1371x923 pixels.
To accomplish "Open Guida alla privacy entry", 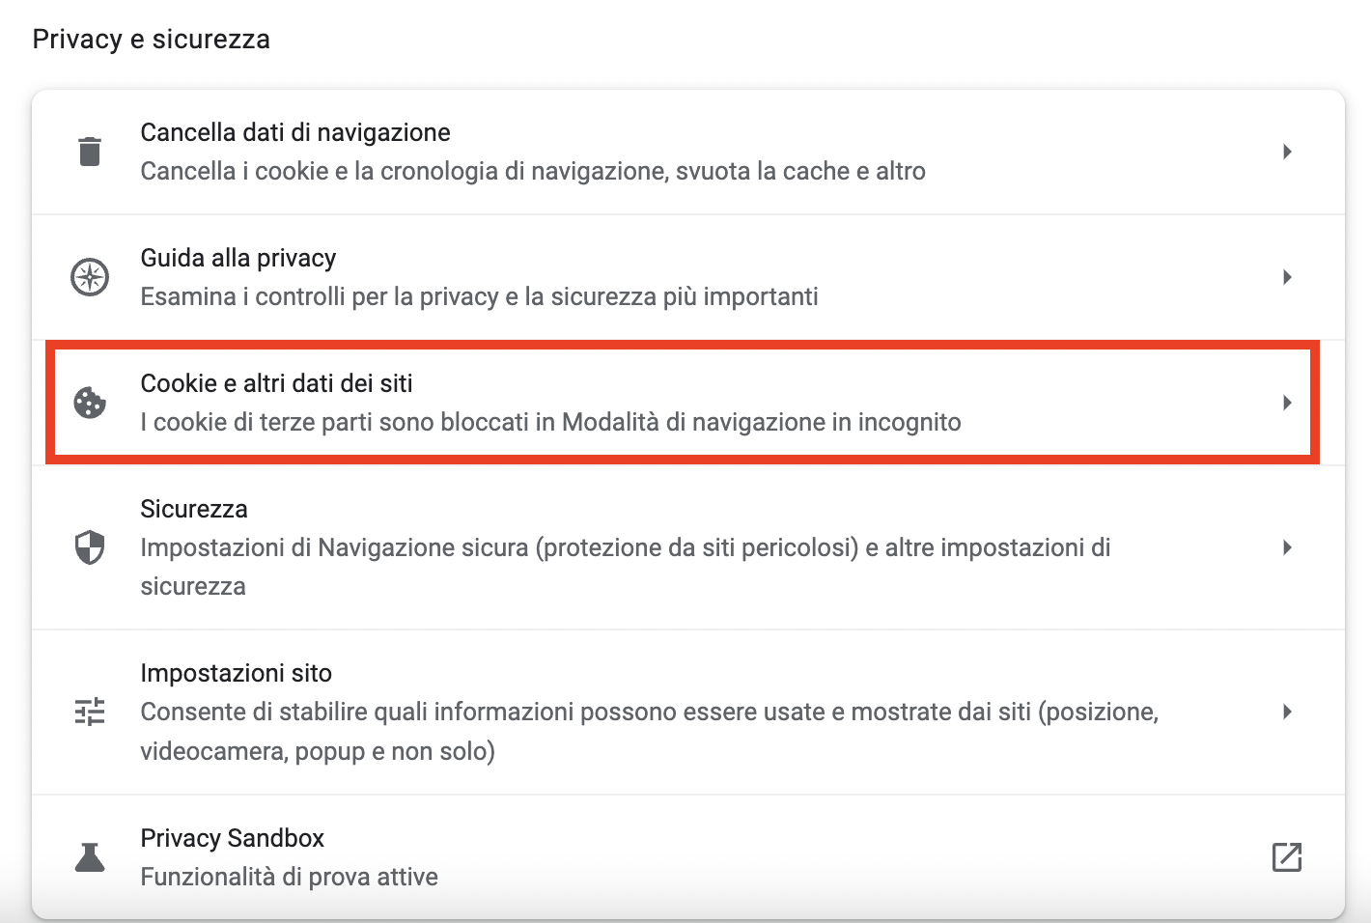I will [688, 277].
